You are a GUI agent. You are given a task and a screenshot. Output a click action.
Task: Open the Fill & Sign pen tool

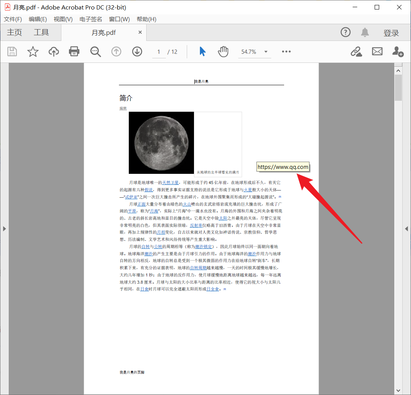(x=356, y=52)
